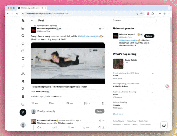Share the Paramount Pictures reply
177x136 pixels.
[x=104, y=127]
